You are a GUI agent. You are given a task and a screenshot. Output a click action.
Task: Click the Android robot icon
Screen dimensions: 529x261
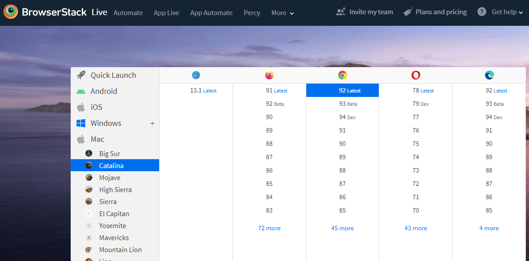[x=81, y=91]
